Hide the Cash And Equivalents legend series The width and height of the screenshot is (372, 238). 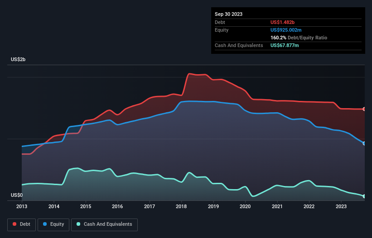tap(104, 224)
